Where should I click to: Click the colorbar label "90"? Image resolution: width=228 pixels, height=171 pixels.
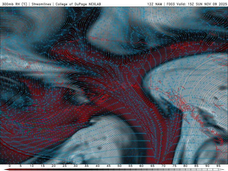coord(207,166)
